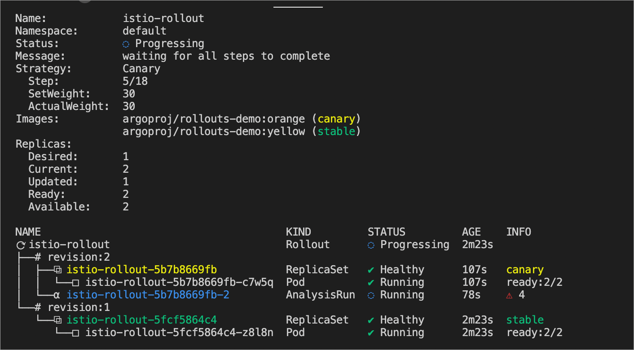Click the green istio-rollout-5fcf5864c4 ReplicaSet name

pyautogui.click(x=141, y=320)
